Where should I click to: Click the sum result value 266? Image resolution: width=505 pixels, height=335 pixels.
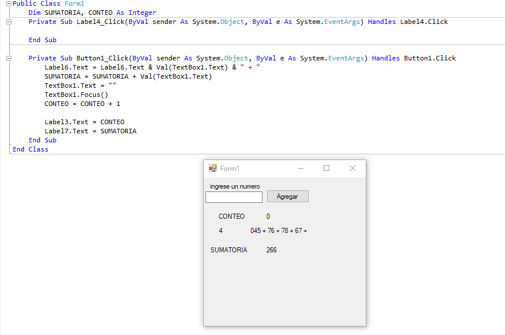[271, 250]
